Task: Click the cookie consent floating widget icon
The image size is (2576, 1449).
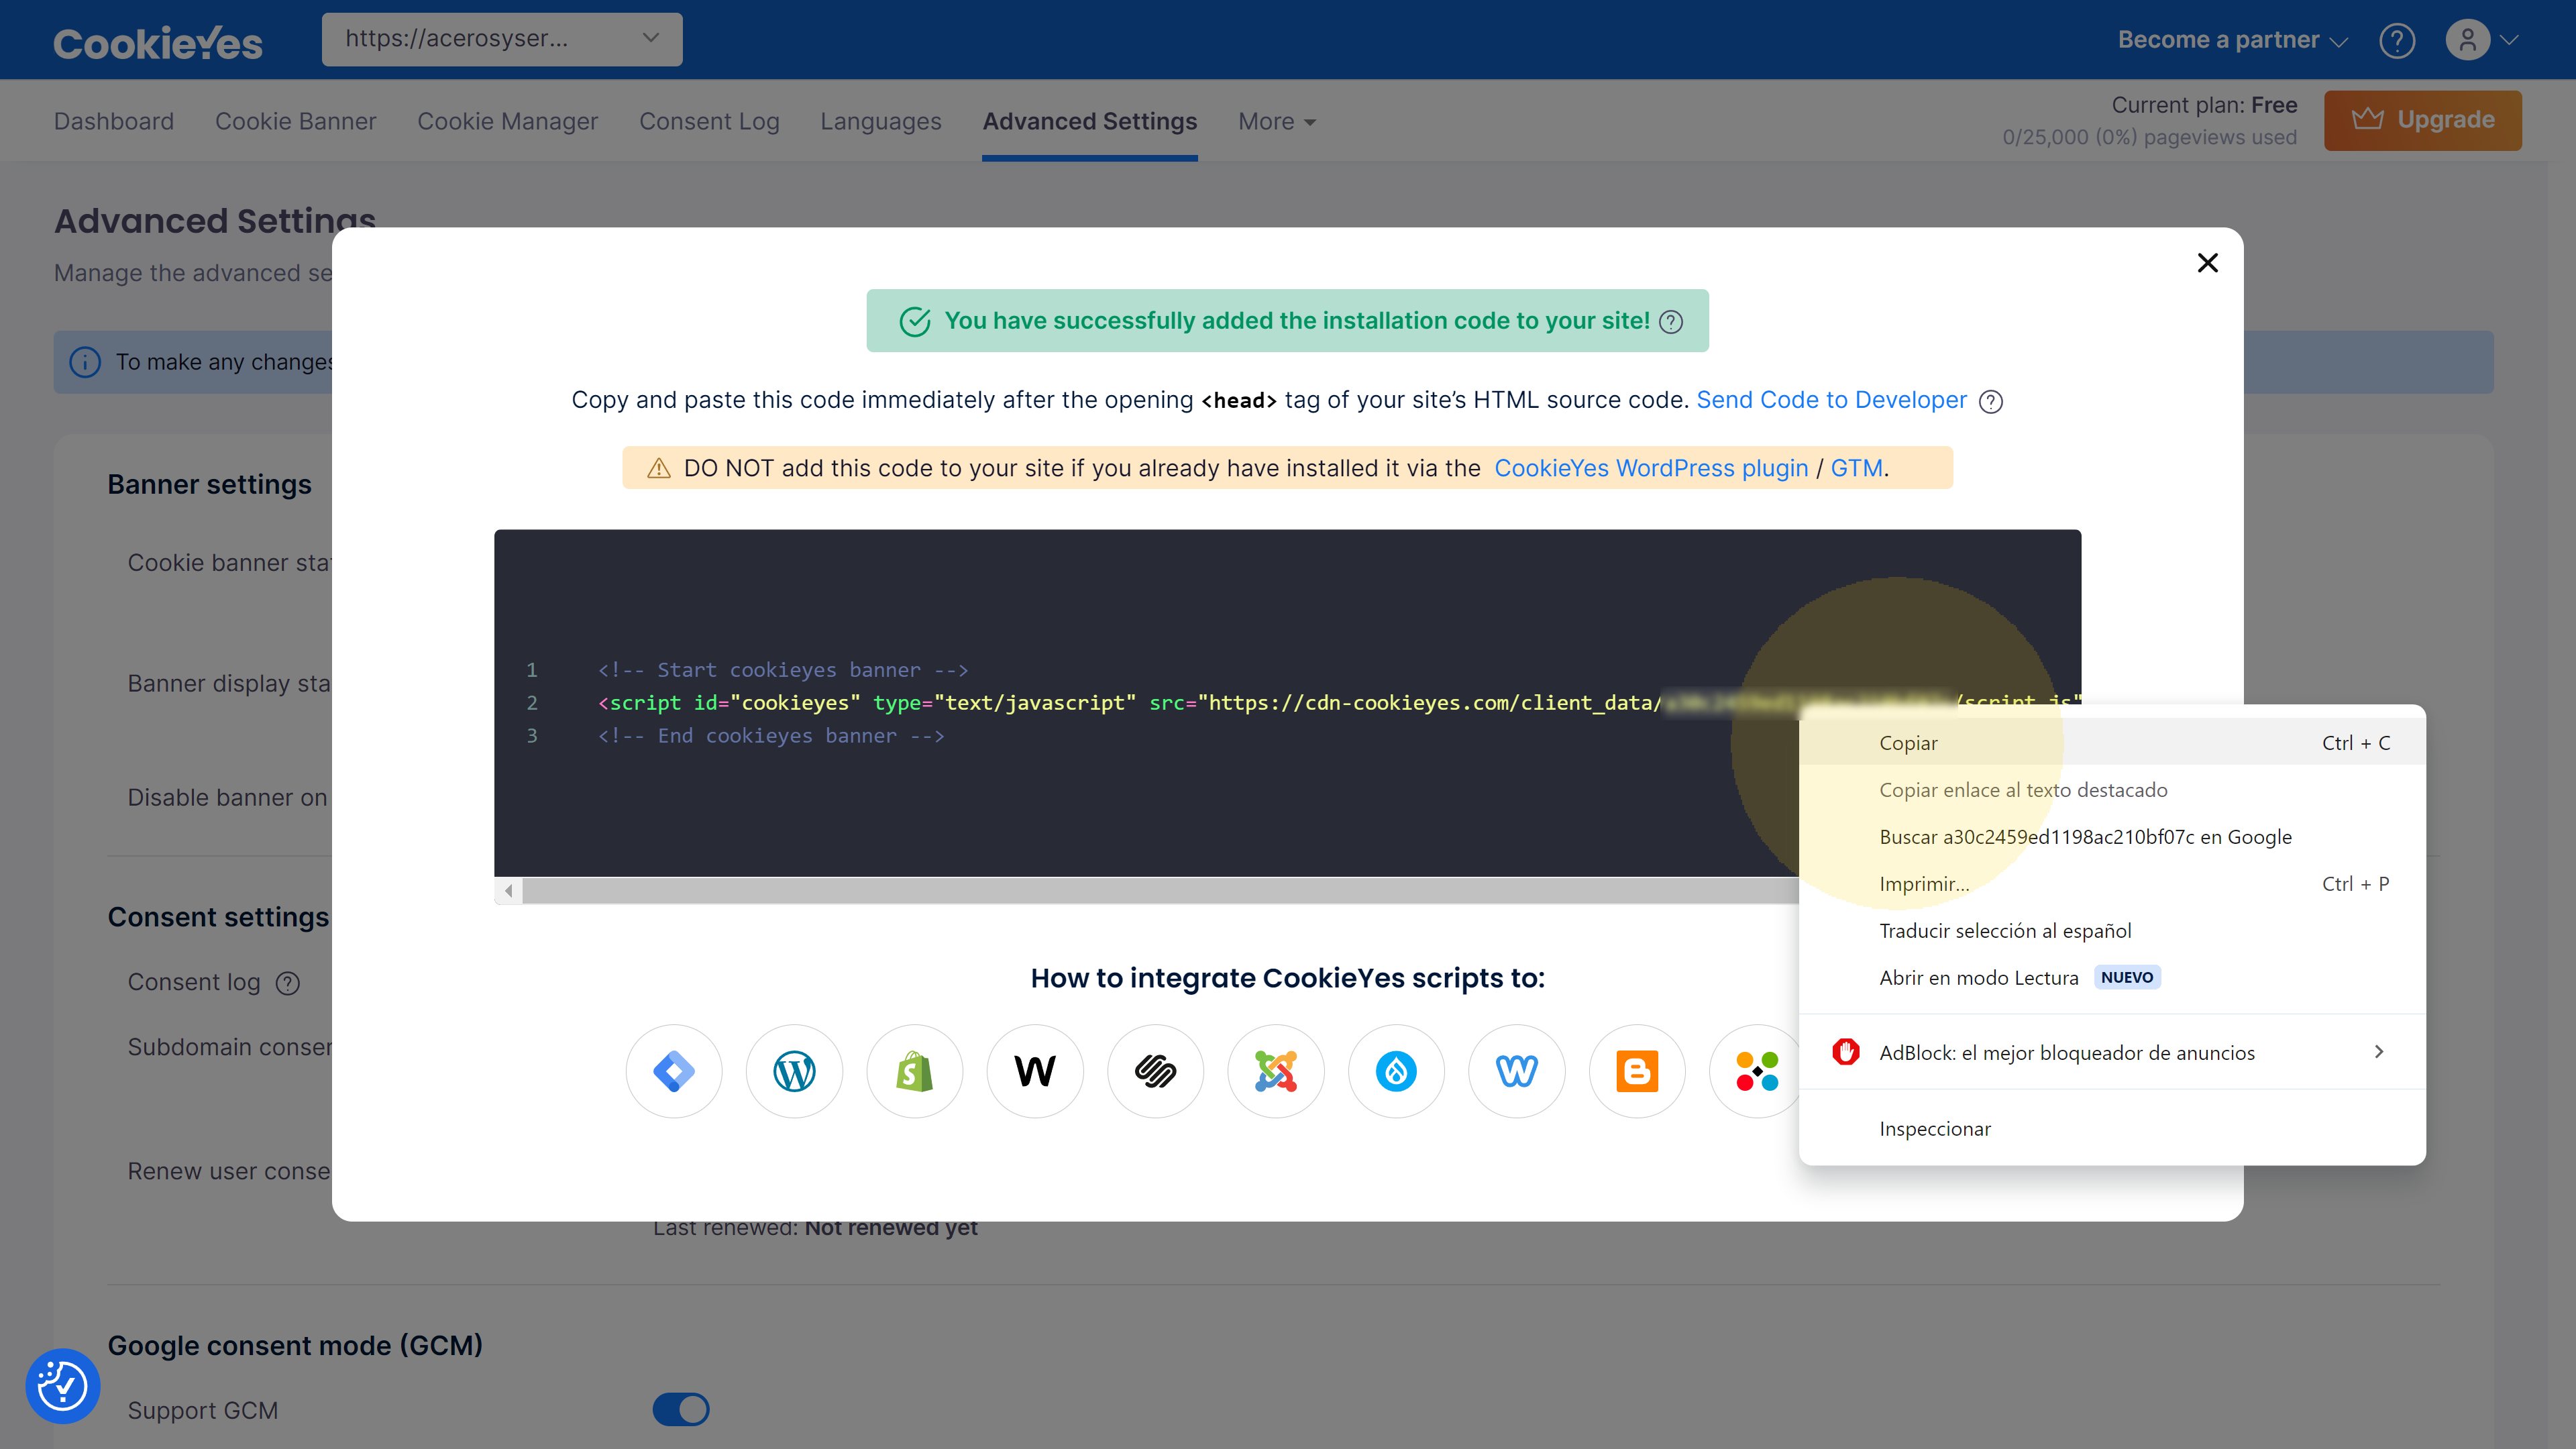Action: tap(63, 1386)
